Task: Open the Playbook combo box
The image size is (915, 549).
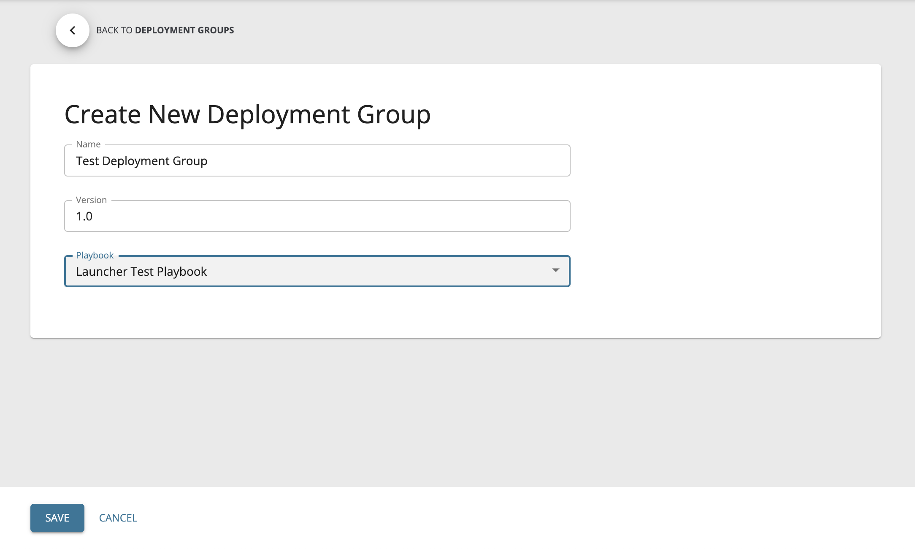Action: [317, 271]
